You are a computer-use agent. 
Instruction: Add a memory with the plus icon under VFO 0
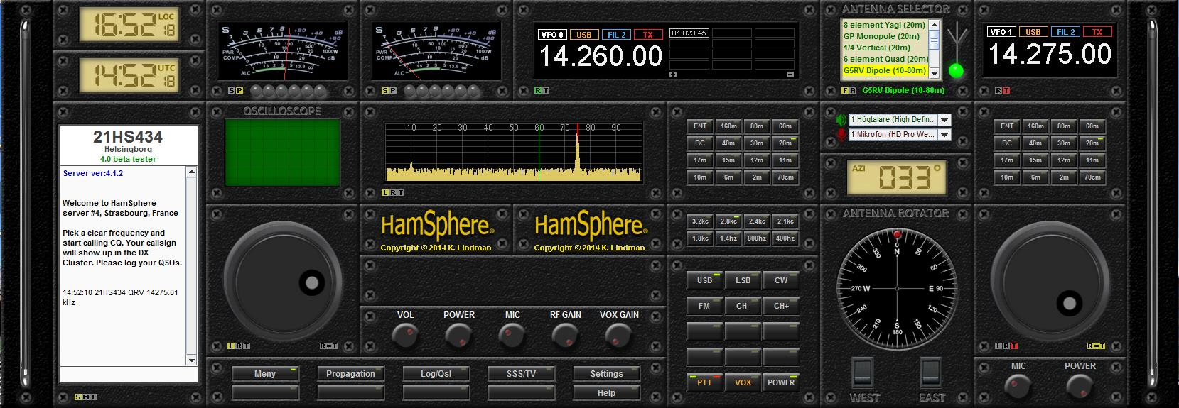pos(673,74)
